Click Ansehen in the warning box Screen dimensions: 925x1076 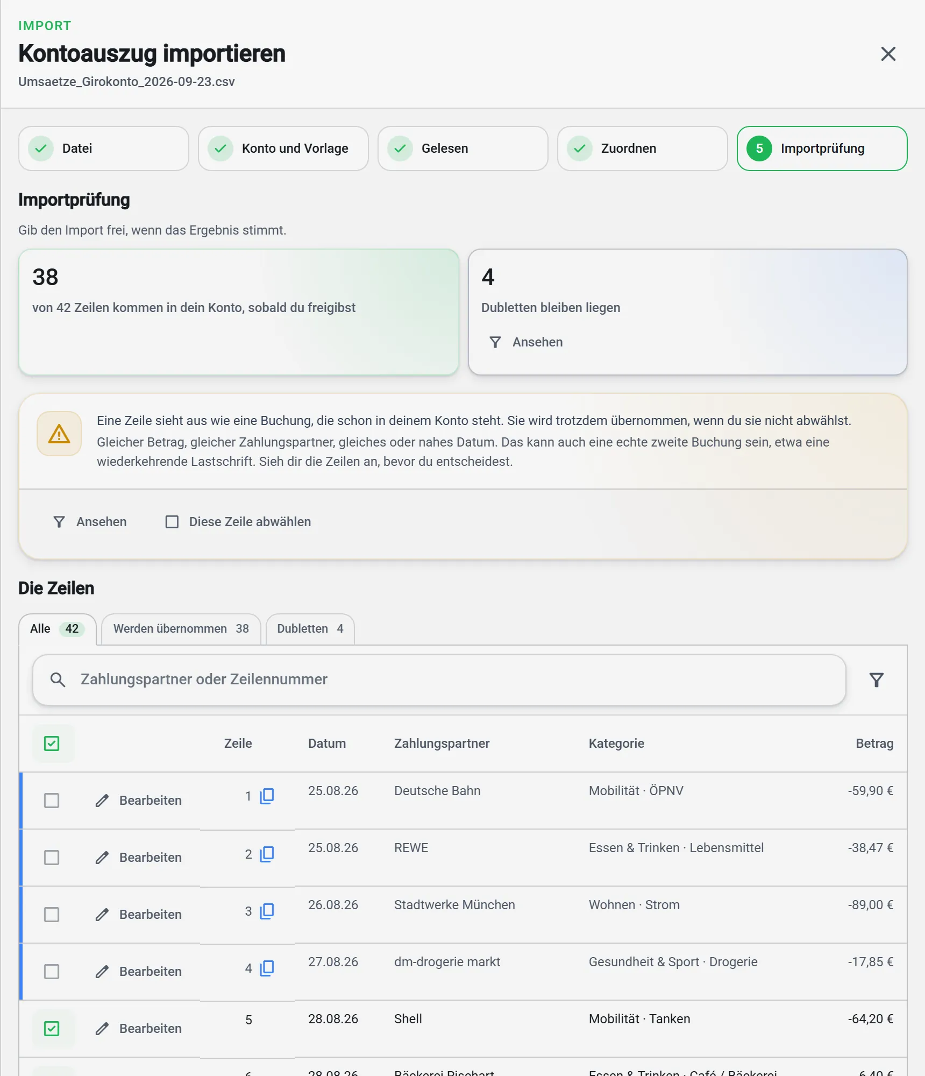90,522
